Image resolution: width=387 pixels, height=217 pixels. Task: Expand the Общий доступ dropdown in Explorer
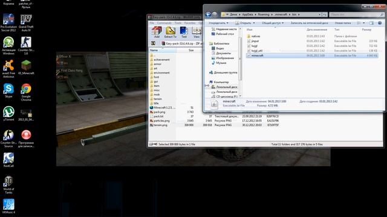click(x=273, y=23)
